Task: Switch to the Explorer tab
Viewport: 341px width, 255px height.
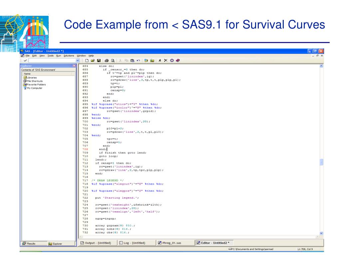Action: (x=61, y=243)
